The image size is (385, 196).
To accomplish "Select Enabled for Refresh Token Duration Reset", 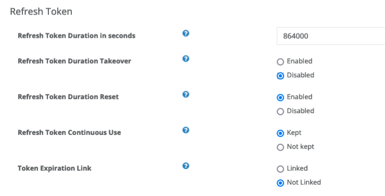I will pos(280,97).
